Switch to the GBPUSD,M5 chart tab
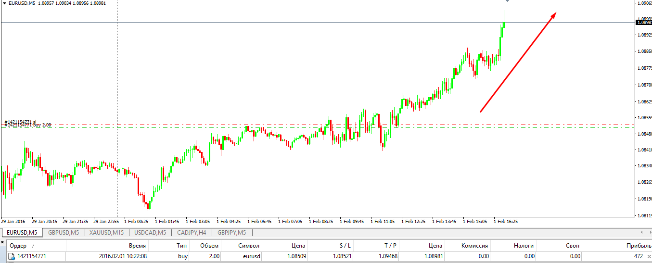This screenshot has width=652, height=263. [64, 233]
